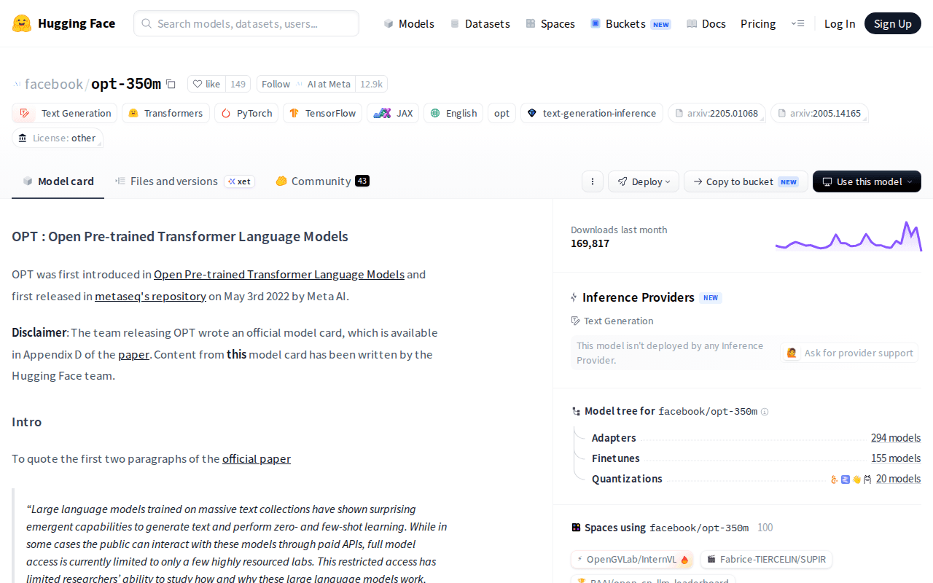Click the Inference Providers NEW badge
This screenshot has width=933, height=583.
pos(711,297)
